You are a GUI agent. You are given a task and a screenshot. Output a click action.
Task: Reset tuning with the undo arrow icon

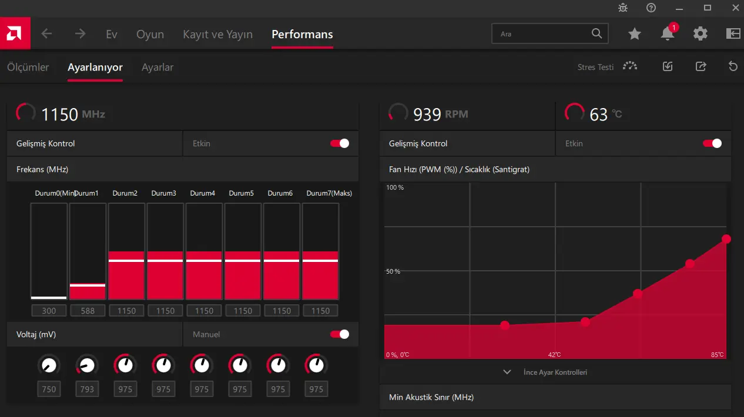click(x=733, y=66)
